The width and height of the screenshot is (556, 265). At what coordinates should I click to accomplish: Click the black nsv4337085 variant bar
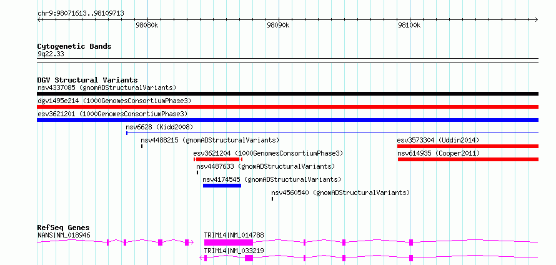pyautogui.click(x=287, y=94)
